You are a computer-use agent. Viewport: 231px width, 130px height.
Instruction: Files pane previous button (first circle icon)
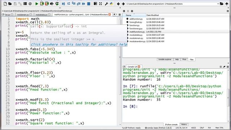coord(124,11)
